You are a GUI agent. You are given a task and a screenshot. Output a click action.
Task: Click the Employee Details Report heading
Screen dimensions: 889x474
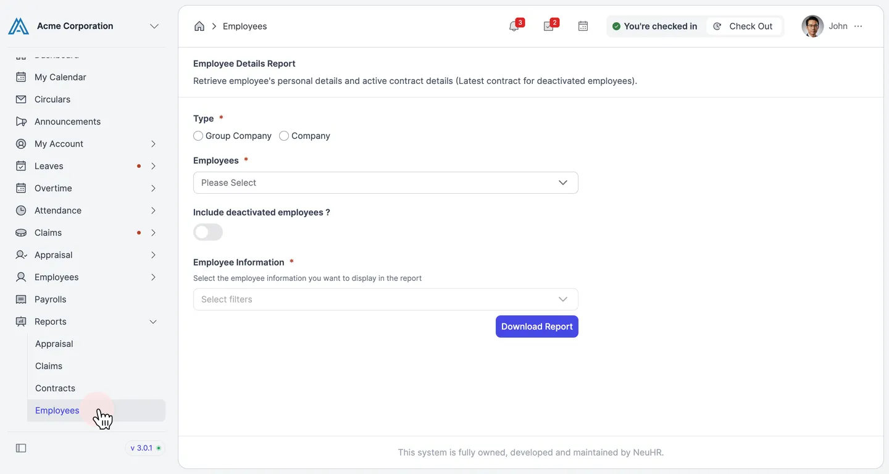244,64
